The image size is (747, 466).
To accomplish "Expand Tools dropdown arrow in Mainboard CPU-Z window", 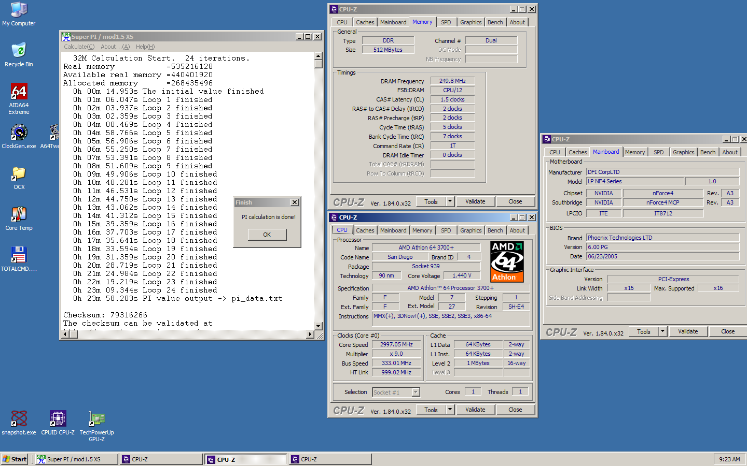I will pyautogui.click(x=663, y=332).
